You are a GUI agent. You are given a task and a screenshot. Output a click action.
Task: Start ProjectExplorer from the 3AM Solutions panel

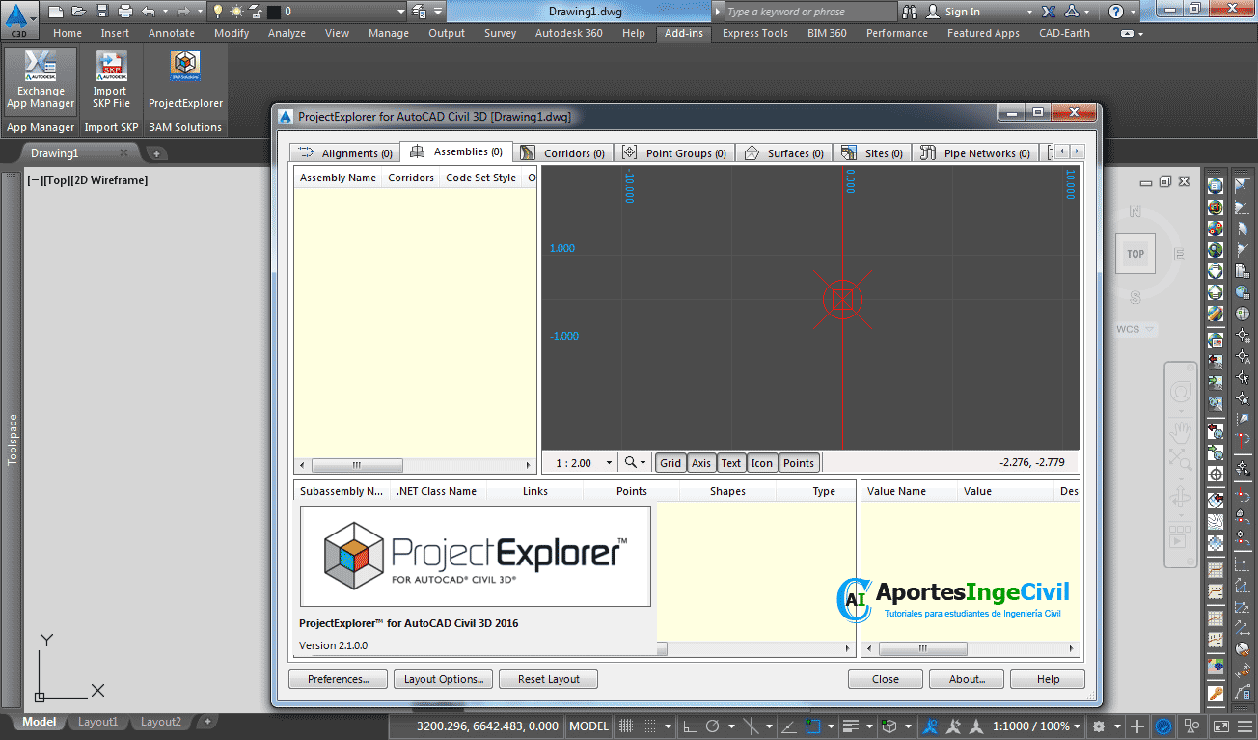(x=185, y=81)
